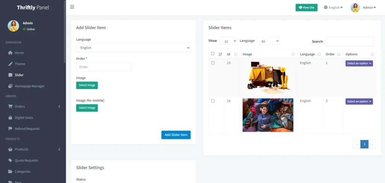Click the Refund Requests flag icon

tap(11, 129)
